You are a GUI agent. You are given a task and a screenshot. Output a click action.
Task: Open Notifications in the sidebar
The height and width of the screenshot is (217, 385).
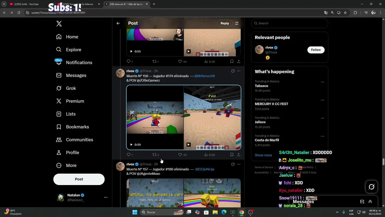tap(74, 62)
